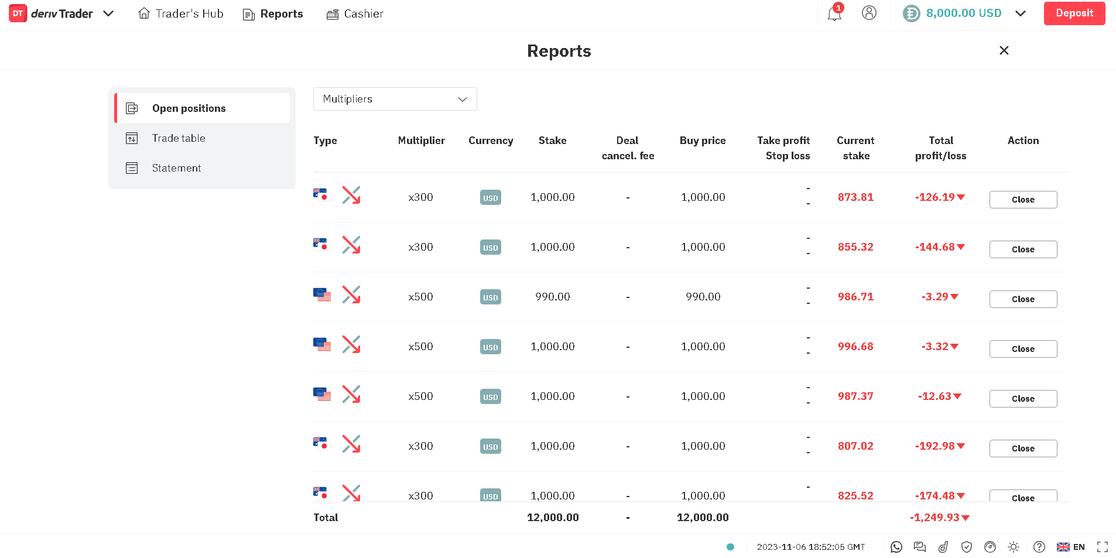1116x558 pixels.
Task: Open the help centre question mark
Action: [1039, 547]
